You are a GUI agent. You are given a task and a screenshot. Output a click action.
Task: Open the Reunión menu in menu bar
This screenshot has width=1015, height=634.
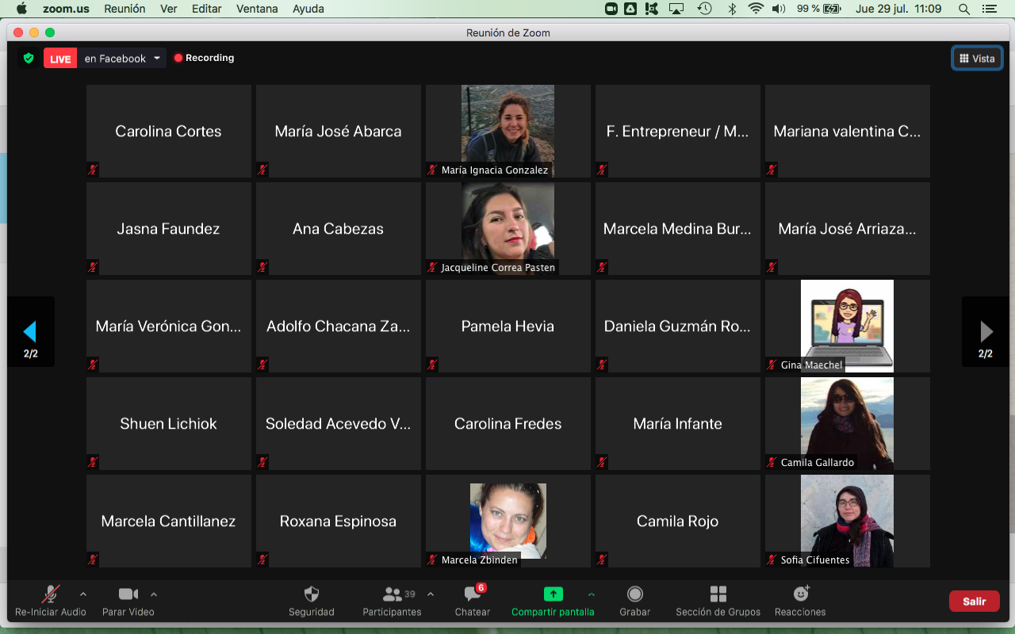[x=124, y=9]
